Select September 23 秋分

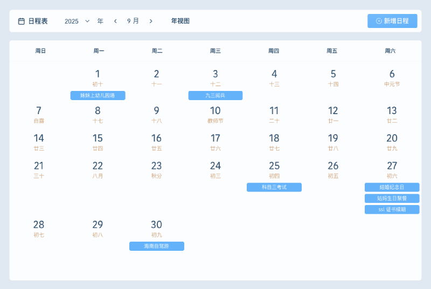[156, 169]
